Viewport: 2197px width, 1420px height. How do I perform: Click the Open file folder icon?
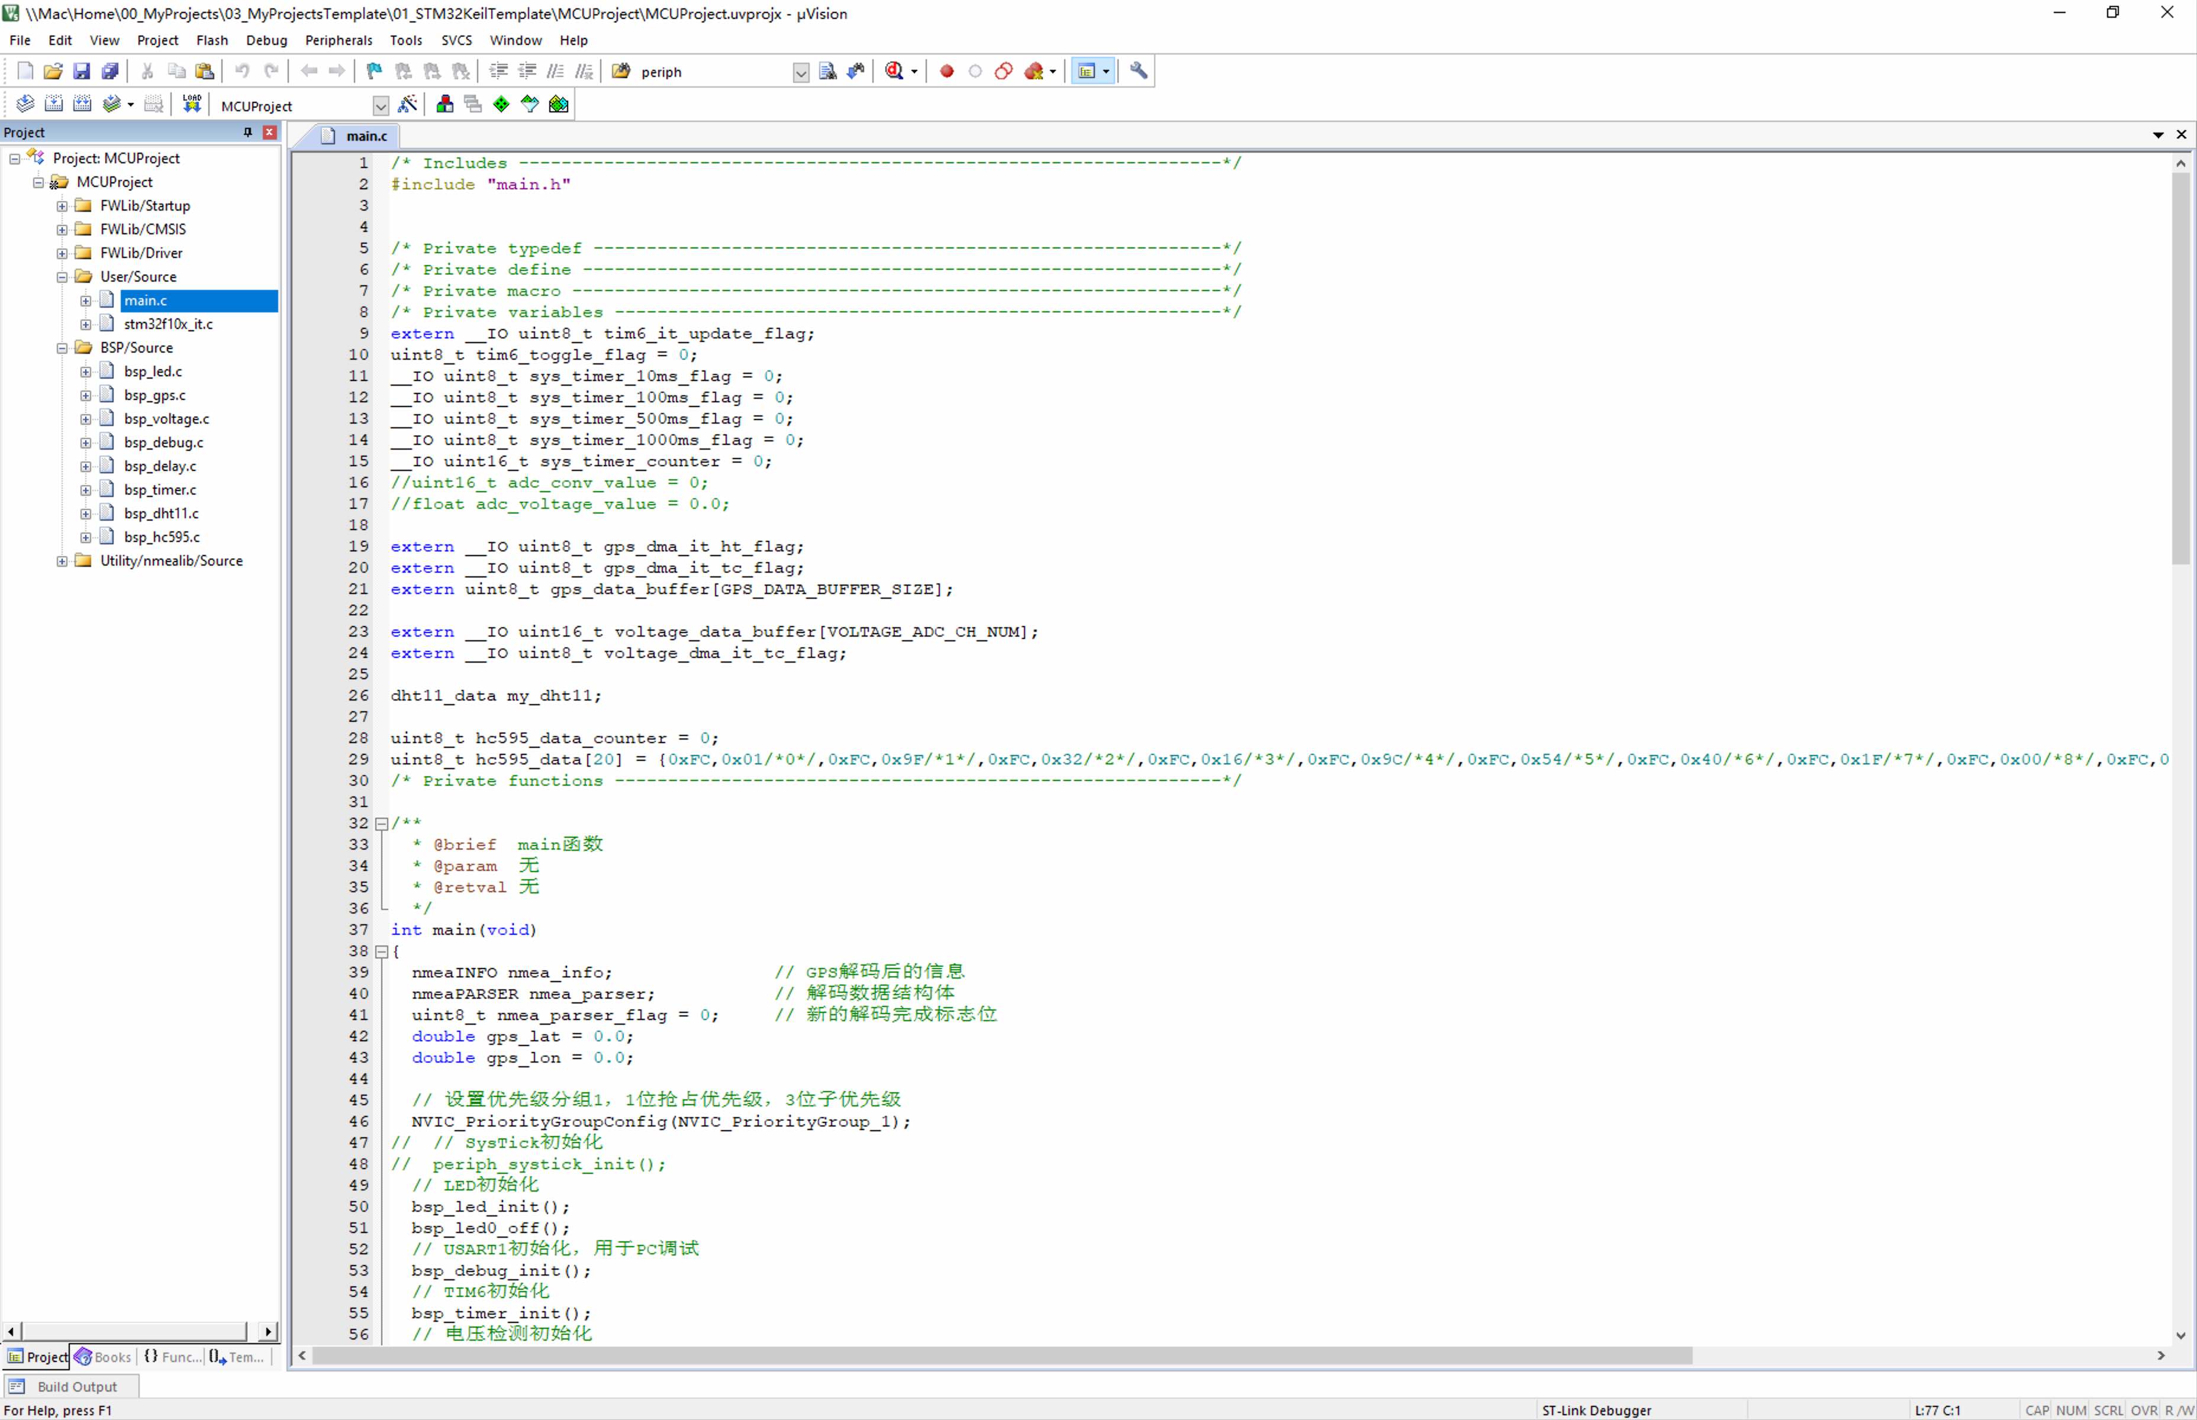53,71
